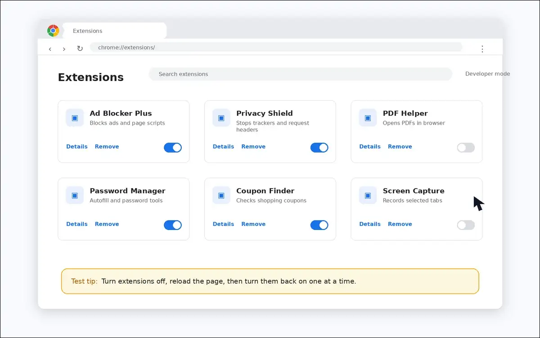The width and height of the screenshot is (540, 338).
Task: Go forward with the forward arrow
Action: coord(64,49)
